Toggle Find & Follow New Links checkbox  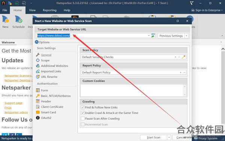pyautogui.click(x=82, y=107)
